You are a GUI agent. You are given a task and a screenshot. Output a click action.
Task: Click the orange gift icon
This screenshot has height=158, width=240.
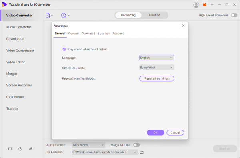204,5
